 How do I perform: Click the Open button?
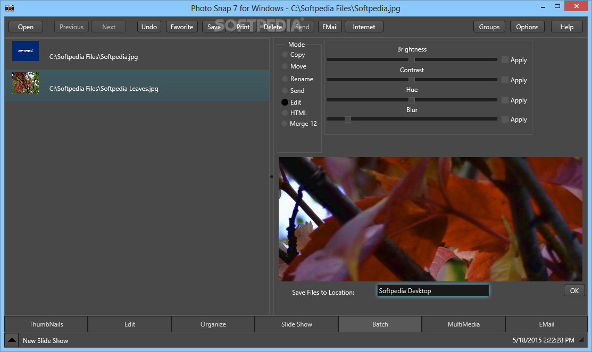(26, 27)
